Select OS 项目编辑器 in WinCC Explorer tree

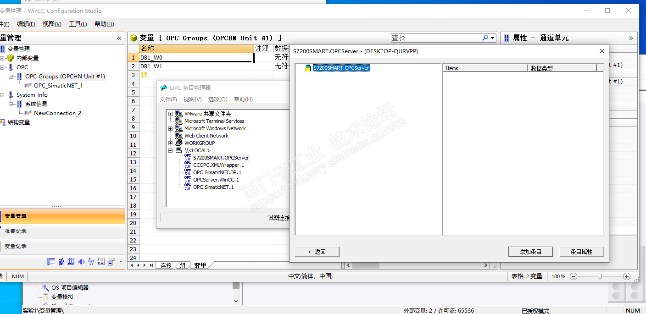pyautogui.click(x=70, y=288)
